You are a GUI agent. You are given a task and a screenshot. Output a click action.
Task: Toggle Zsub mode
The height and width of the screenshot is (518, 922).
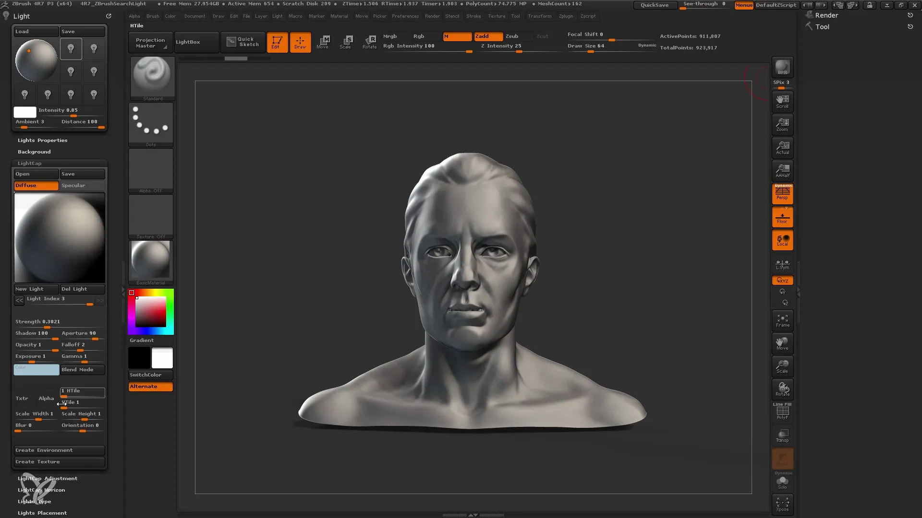tap(518, 36)
